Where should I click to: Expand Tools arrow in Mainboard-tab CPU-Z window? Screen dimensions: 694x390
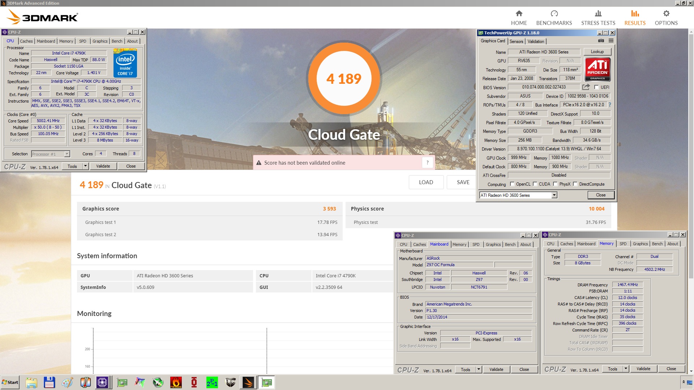coord(479,369)
